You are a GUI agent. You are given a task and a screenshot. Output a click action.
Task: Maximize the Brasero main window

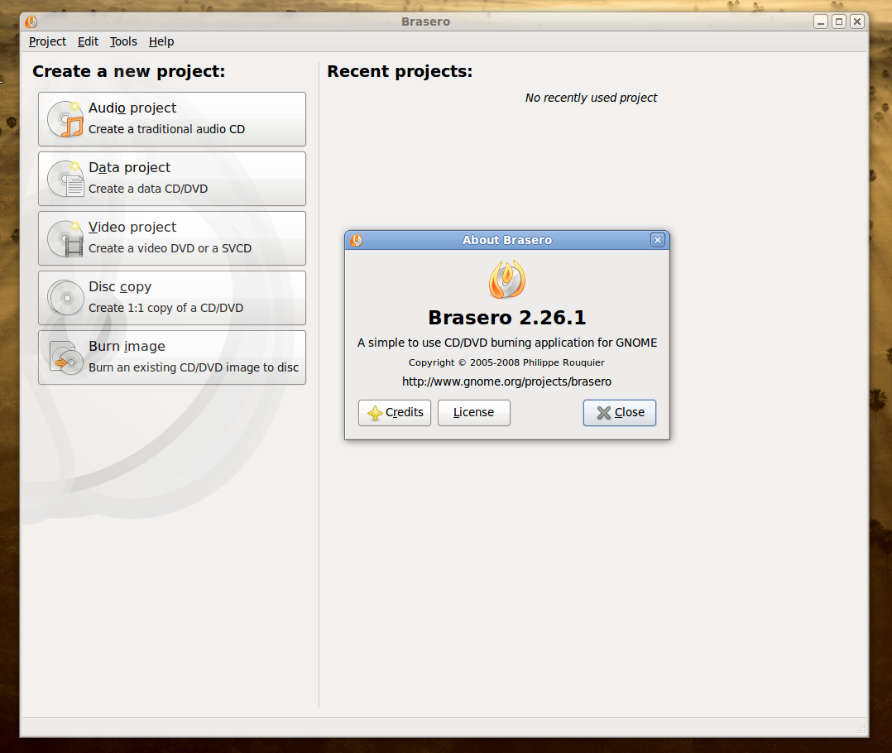tap(838, 22)
